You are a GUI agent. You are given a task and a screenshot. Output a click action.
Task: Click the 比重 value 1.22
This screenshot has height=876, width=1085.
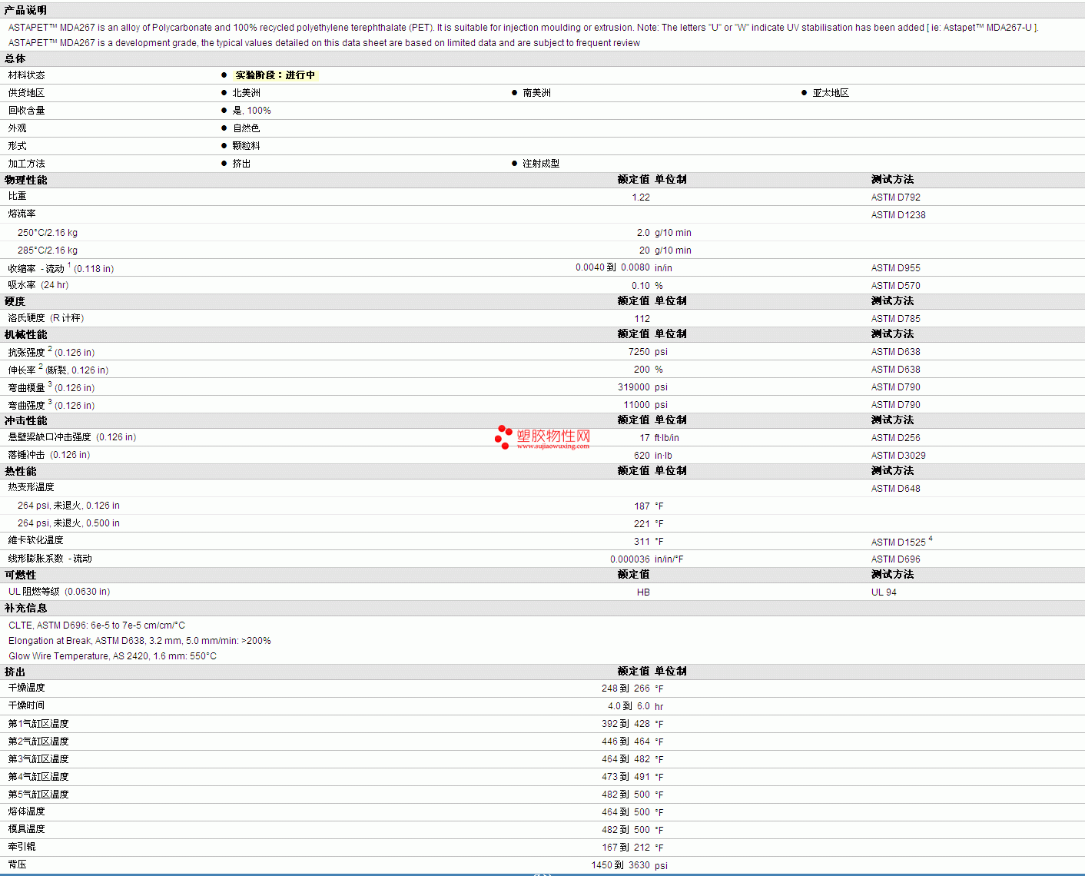pos(641,197)
